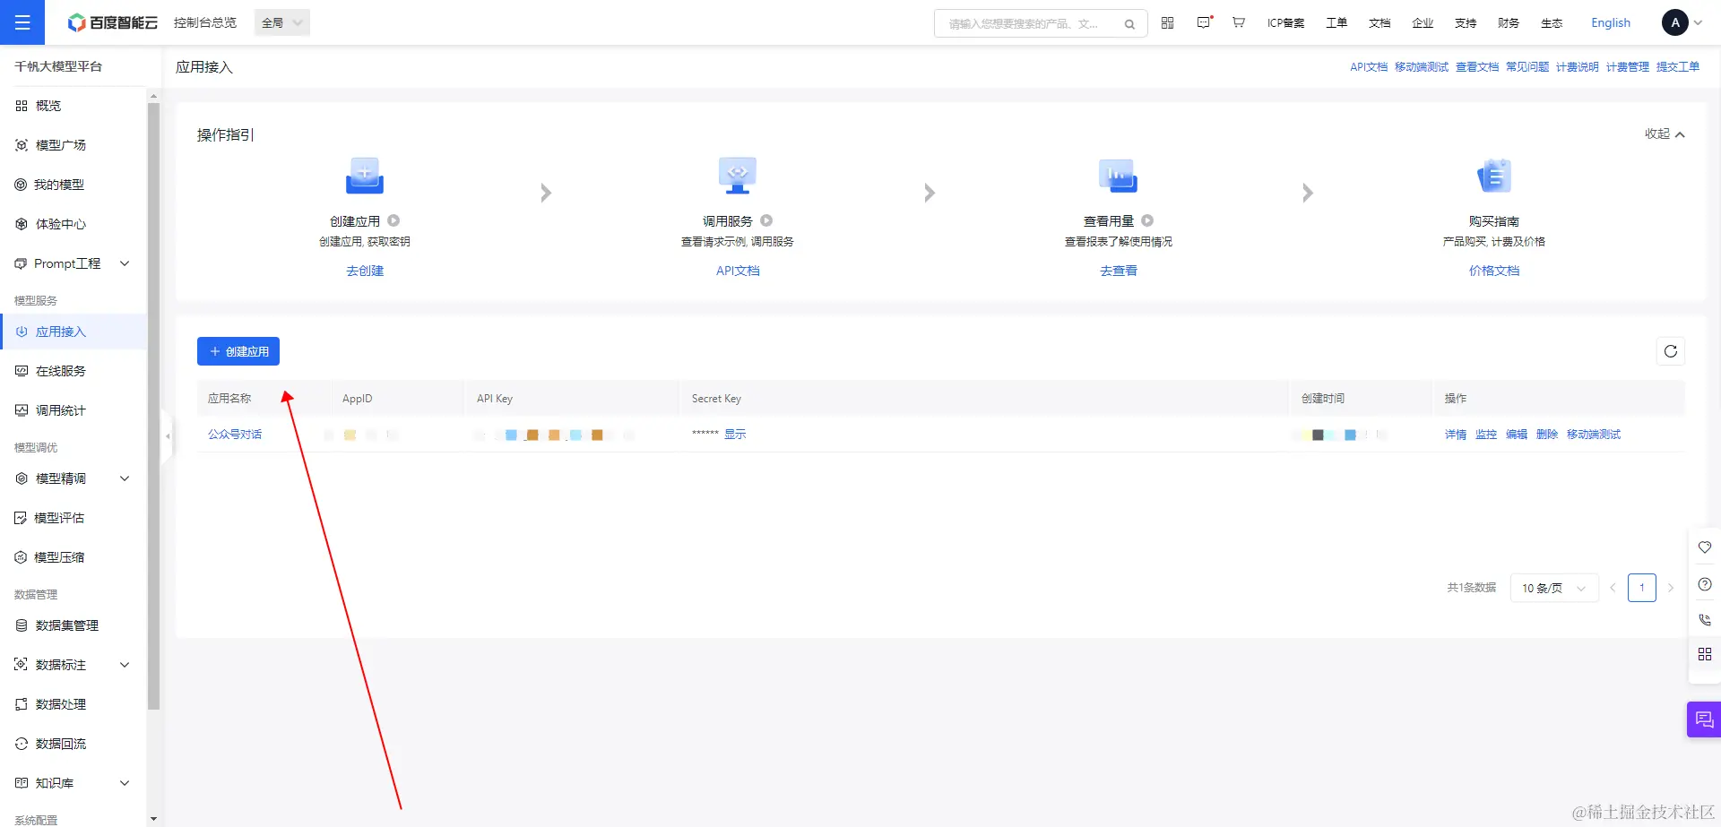Click 编辑 for the 公众号对话 app
Image resolution: width=1721 pixels, height=827 pixels.
pos(1517,435)
